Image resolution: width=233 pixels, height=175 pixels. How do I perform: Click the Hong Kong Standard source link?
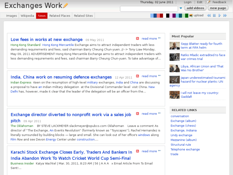(x=25, y=45)
